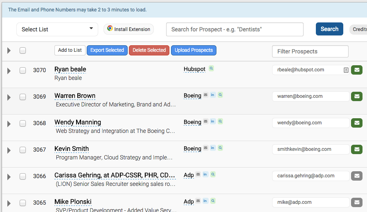Open LinkedIn icon in Mike Plonski's row
The image size is (367, 212).
(x=205, y=201)
